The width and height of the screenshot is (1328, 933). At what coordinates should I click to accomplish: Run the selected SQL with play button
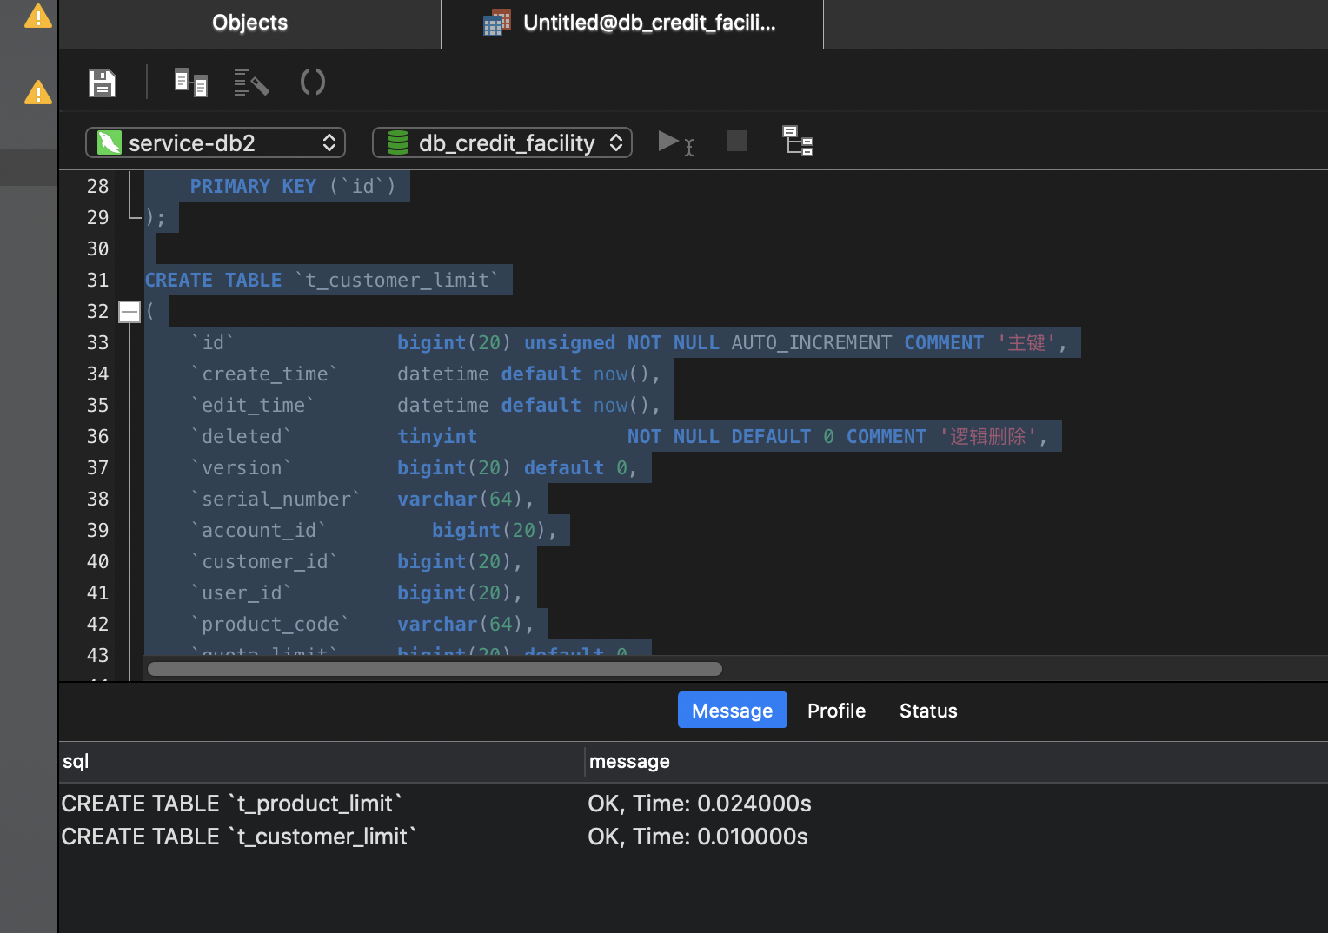click(675, 142)
